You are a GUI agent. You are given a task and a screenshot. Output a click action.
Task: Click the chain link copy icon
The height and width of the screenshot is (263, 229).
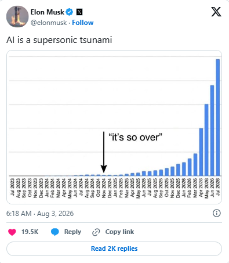(x=96, y=232)
